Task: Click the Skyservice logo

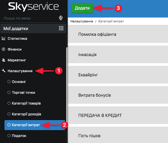Action: tap(33, 7)
